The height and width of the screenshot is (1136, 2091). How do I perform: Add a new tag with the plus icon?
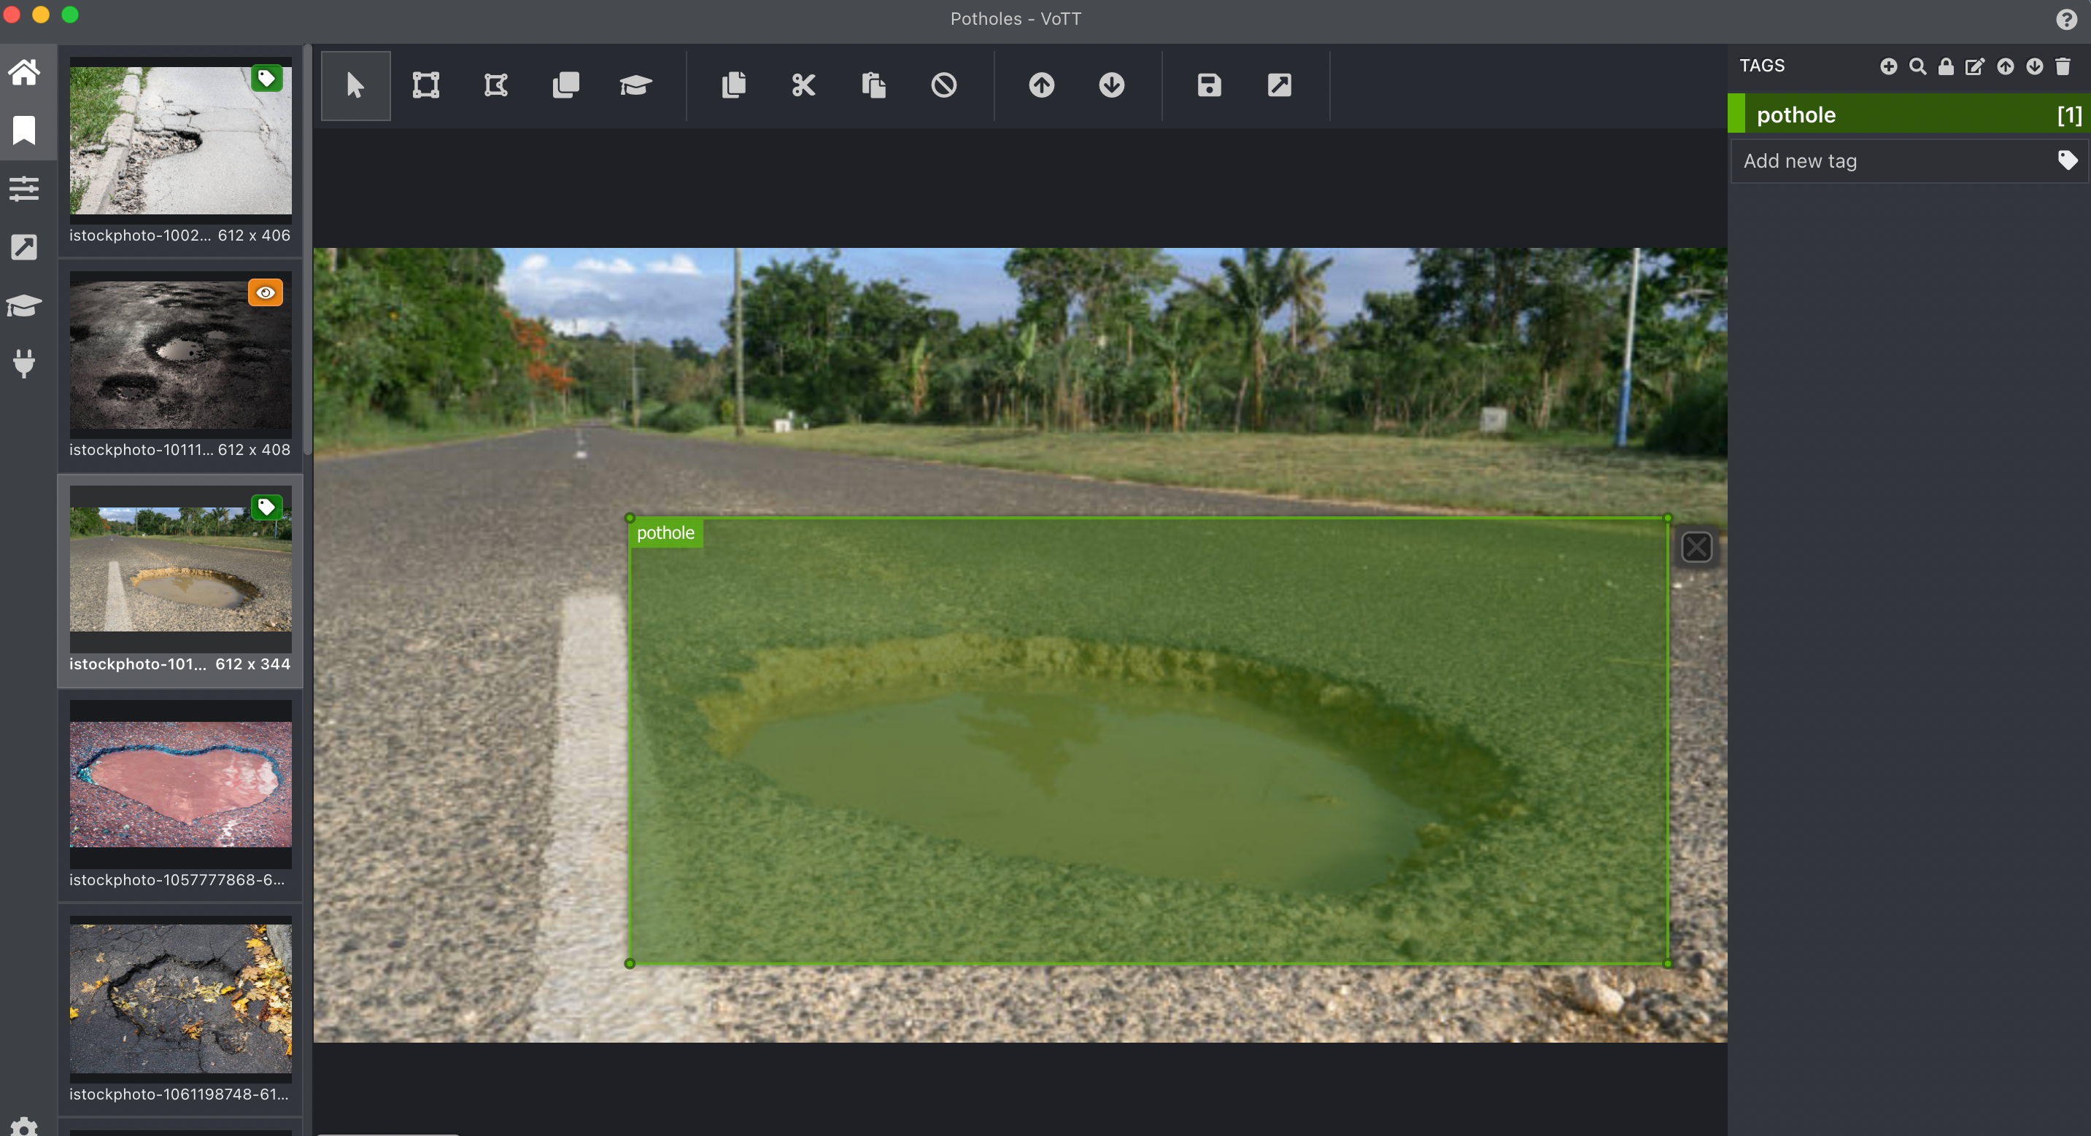[x=1888, y=66]
